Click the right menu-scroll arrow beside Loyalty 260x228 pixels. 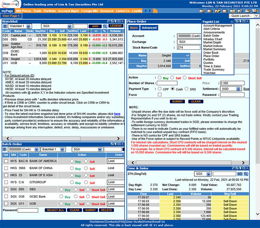point(150,11)
